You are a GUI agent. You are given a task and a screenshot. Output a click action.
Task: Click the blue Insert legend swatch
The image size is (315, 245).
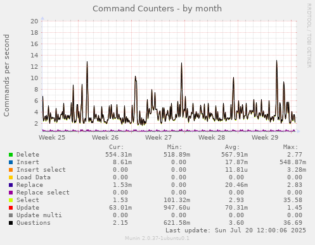tap(11, 162)
